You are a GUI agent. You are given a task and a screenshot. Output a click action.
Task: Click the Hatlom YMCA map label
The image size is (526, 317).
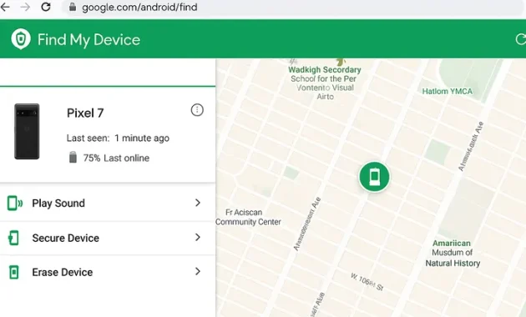pyautogui.click(x=448, y=91)
